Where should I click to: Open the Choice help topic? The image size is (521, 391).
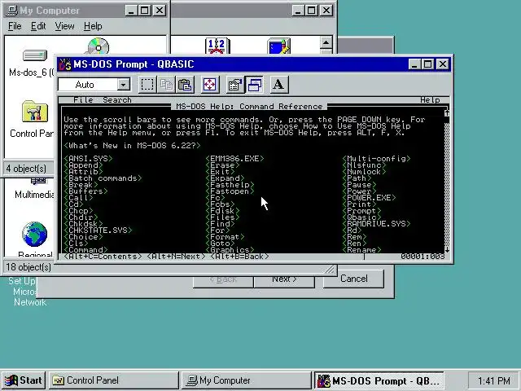pyautogui.click(x=83, y=237)
